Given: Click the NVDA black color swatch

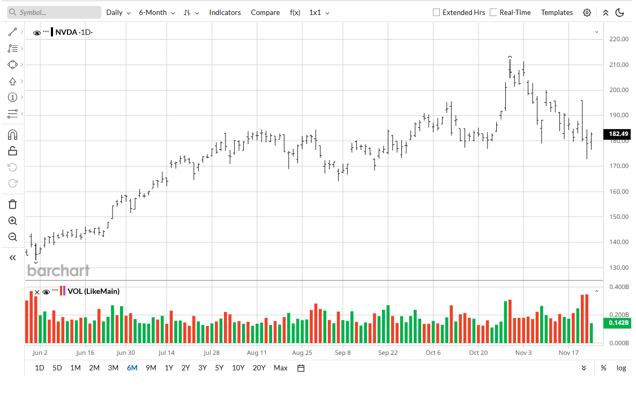Looking at the screenshot, I should (x=52, y=32).
